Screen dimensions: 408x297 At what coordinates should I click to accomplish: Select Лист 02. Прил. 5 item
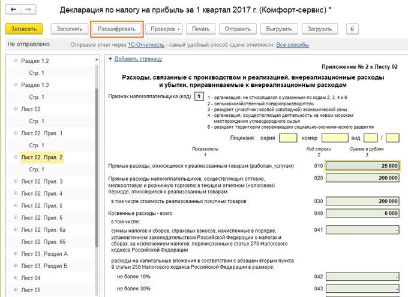pos(41,205)
